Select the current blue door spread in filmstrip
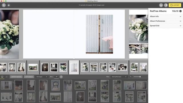The image size is (183, 103). 74,67
